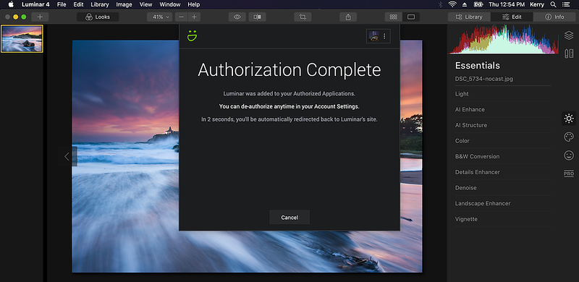Open the 41% zoom level dropdown

159,17
